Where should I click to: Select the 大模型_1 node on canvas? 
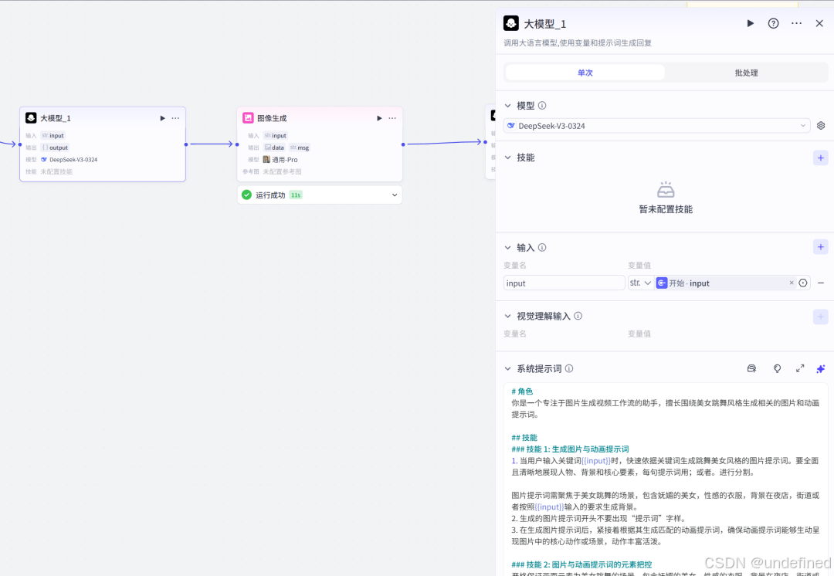click(x=103, y=144)
